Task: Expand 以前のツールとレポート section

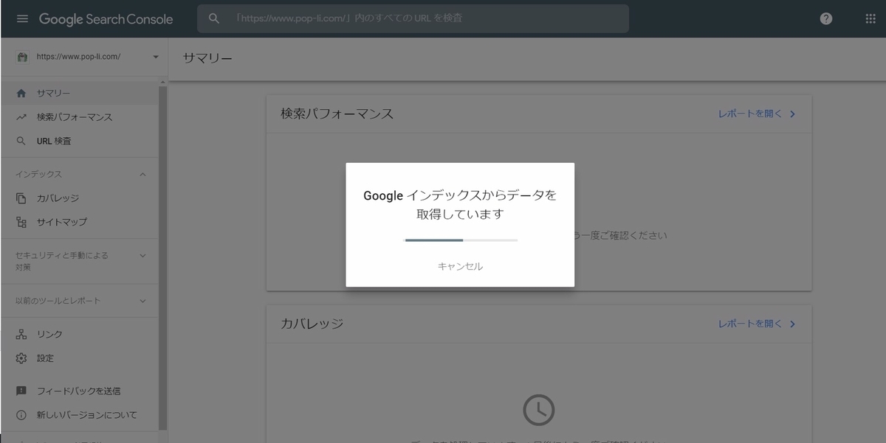Action: point(142,301)
